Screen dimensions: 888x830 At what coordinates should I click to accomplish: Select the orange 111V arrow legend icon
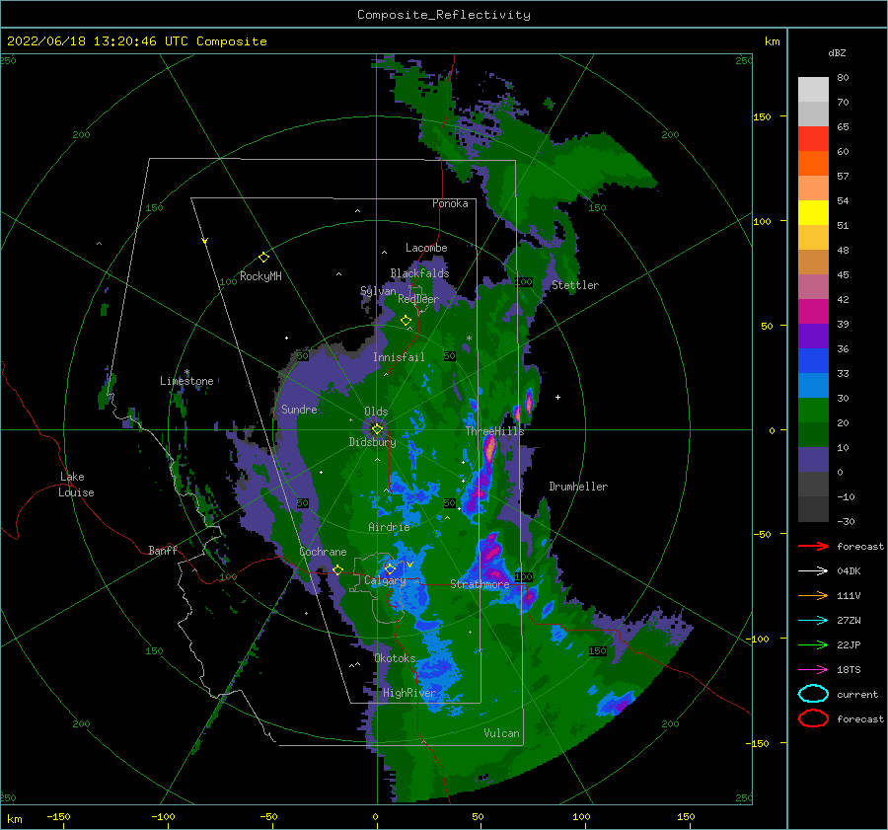pyautogui.click(x=813, y=595)
